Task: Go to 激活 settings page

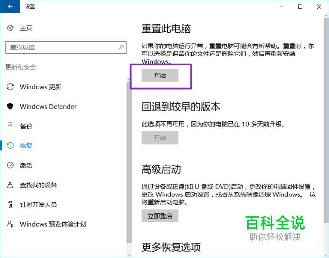Action: 26,166
